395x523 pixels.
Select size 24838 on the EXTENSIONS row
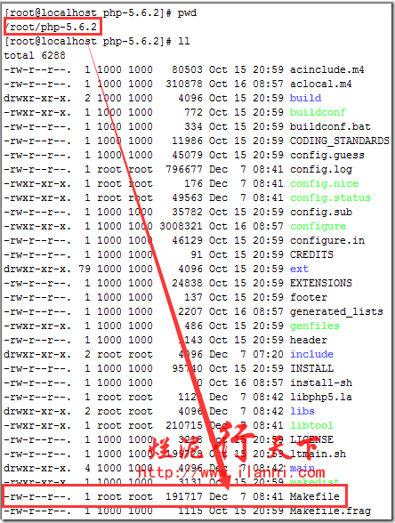pos(187,283)
